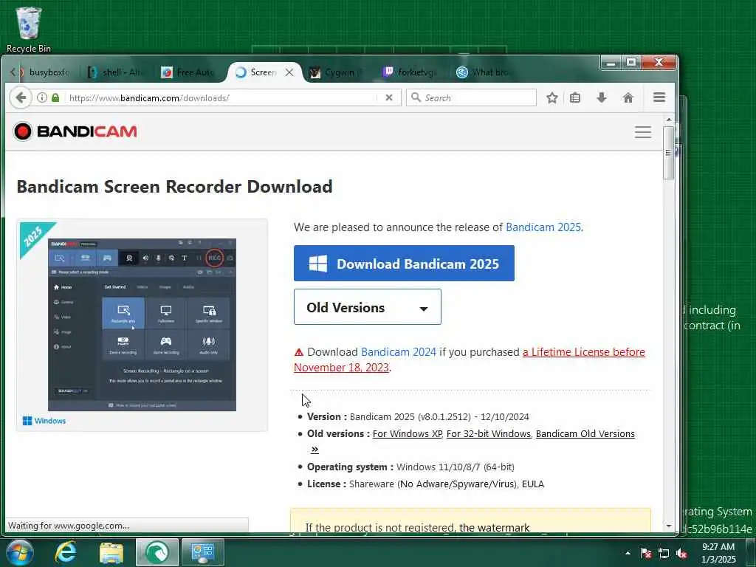Open Recycle Bin desktop icon

29,29
